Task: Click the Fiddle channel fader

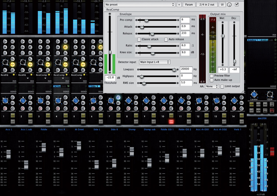Action: click(x=44, y=148)
